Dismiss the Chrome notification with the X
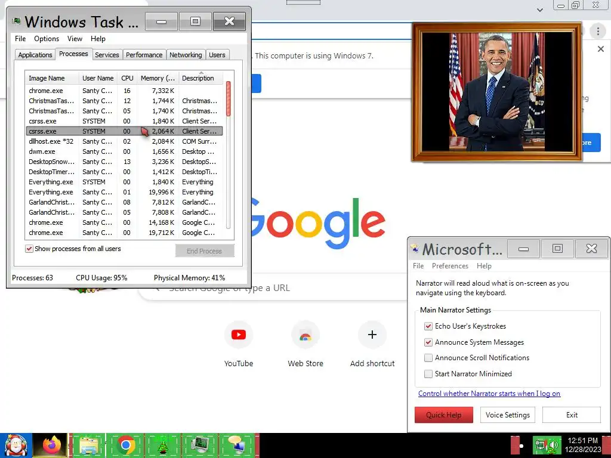This screenshot has height=458, width=611. coord(600,49)
